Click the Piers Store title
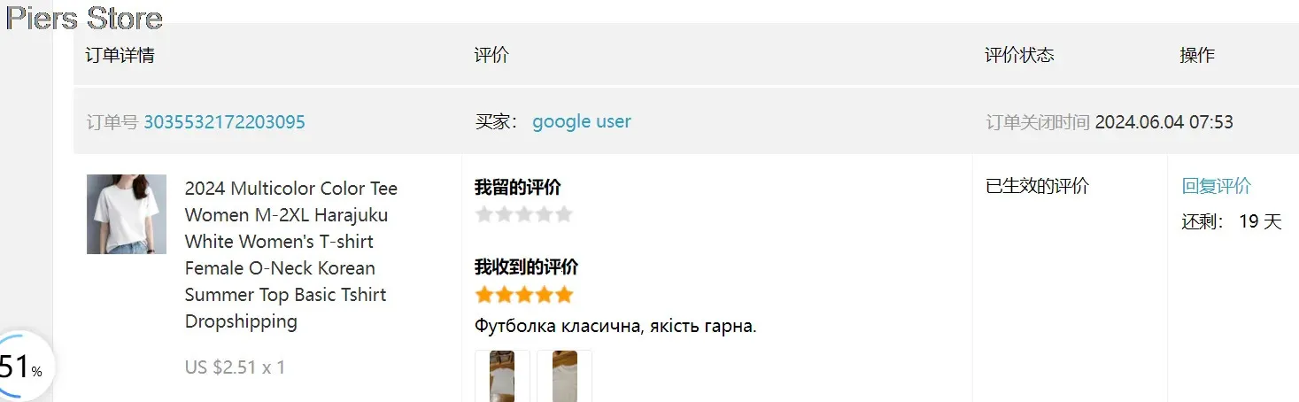 tap(84, 18)
